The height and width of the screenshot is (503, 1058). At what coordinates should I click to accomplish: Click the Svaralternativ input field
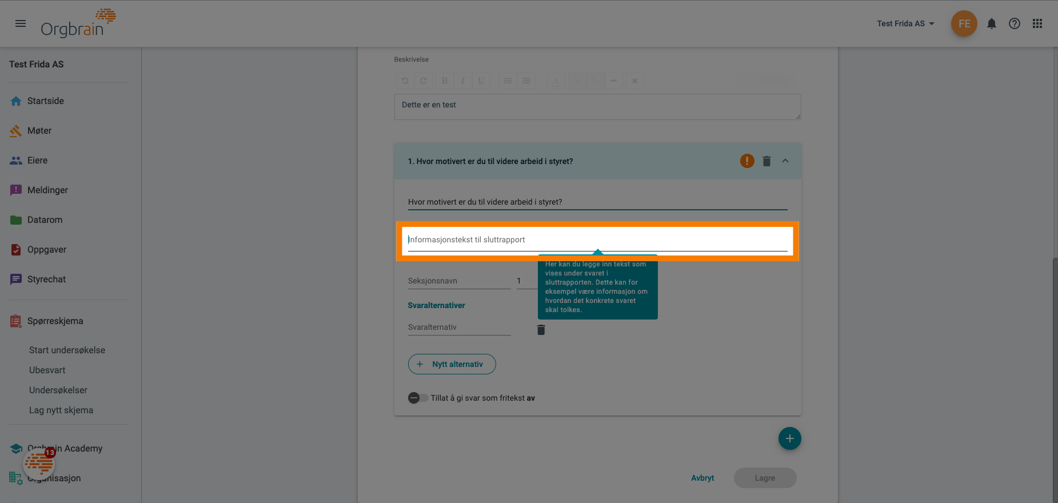(459, 328)
